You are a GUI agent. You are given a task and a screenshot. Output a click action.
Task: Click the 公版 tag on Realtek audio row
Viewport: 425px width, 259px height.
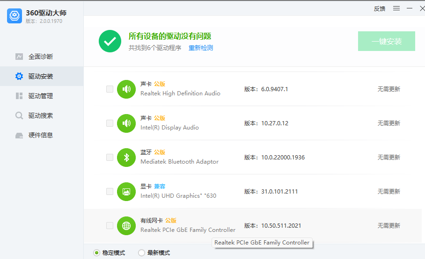(160, 84)
